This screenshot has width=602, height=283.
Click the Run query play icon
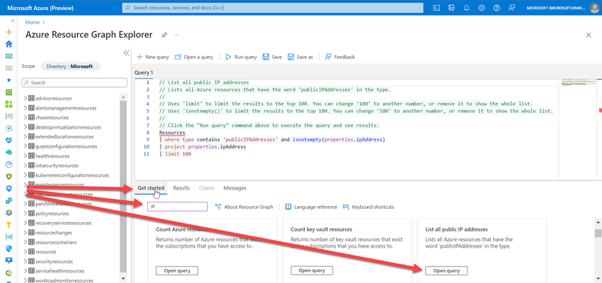click(228, 57)
